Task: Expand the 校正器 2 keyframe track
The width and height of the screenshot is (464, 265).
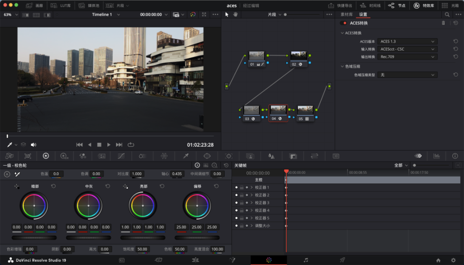Action: (x=251, y=195)
